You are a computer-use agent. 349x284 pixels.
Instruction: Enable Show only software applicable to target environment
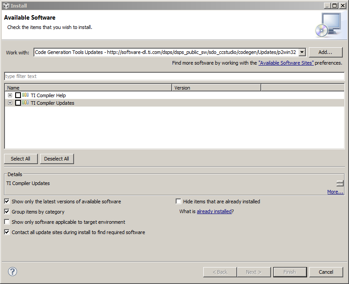pyautogui.click(x=7, y=222)
